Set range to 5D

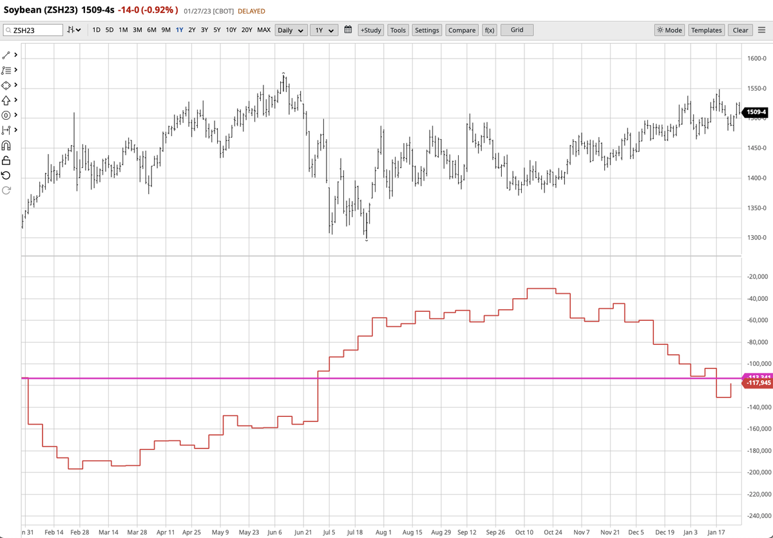point(110,30)
